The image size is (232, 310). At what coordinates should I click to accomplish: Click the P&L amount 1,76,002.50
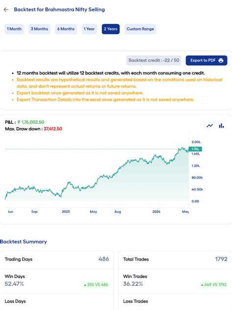tap(31, 122)
